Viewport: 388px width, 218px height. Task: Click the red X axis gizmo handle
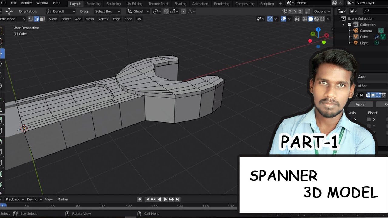coord(327,35)
